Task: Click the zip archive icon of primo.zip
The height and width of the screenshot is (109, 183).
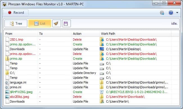Action: click(7, 59)
